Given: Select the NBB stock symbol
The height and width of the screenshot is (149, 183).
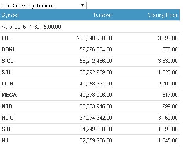Looking at the screenshot, I should pyautogui.click(x=7, y=106).
